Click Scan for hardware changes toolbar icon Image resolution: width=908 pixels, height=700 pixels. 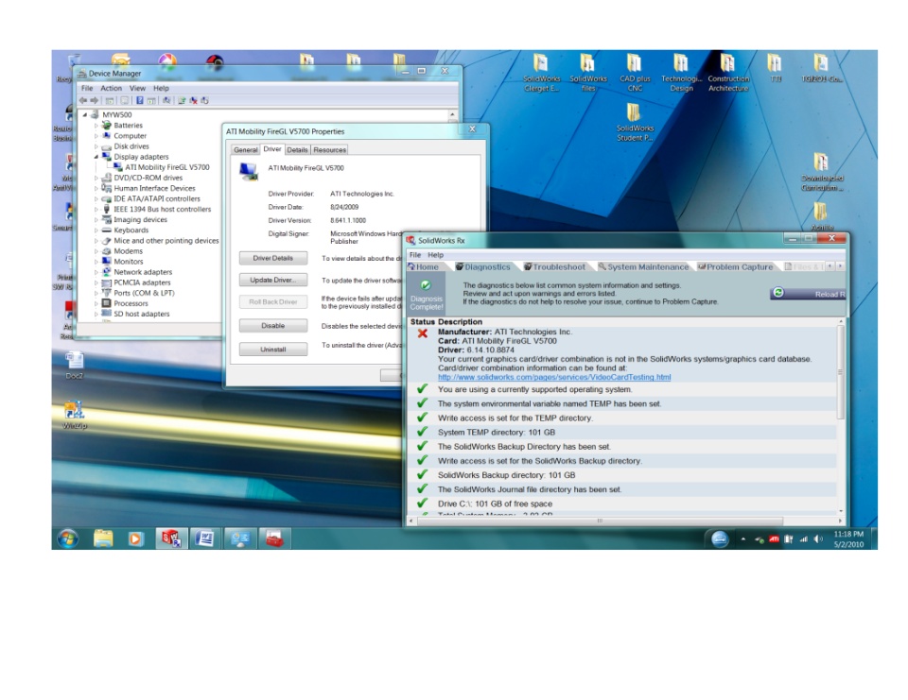(166, 100)
